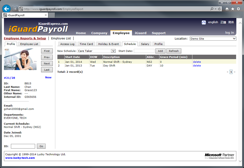The height and width of the screenshot is (168, 244).
Task: Click the employee photo thumbnail
Action: [x=20, y=59]
